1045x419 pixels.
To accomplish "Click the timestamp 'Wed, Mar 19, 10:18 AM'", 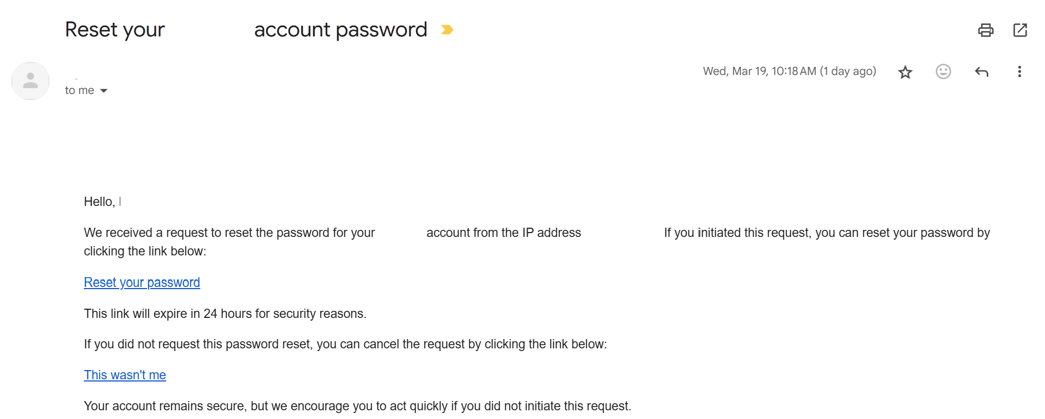I will point(789,71).
